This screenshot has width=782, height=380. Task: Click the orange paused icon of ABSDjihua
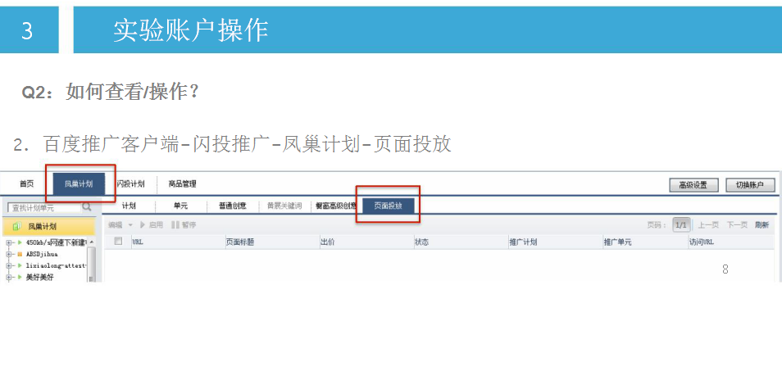(20, 254)
